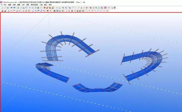Viewport: 182px width, 112px height.
Task: Click the crossed-arrows icon in second toolbar
Action: (x=83, y=11)
